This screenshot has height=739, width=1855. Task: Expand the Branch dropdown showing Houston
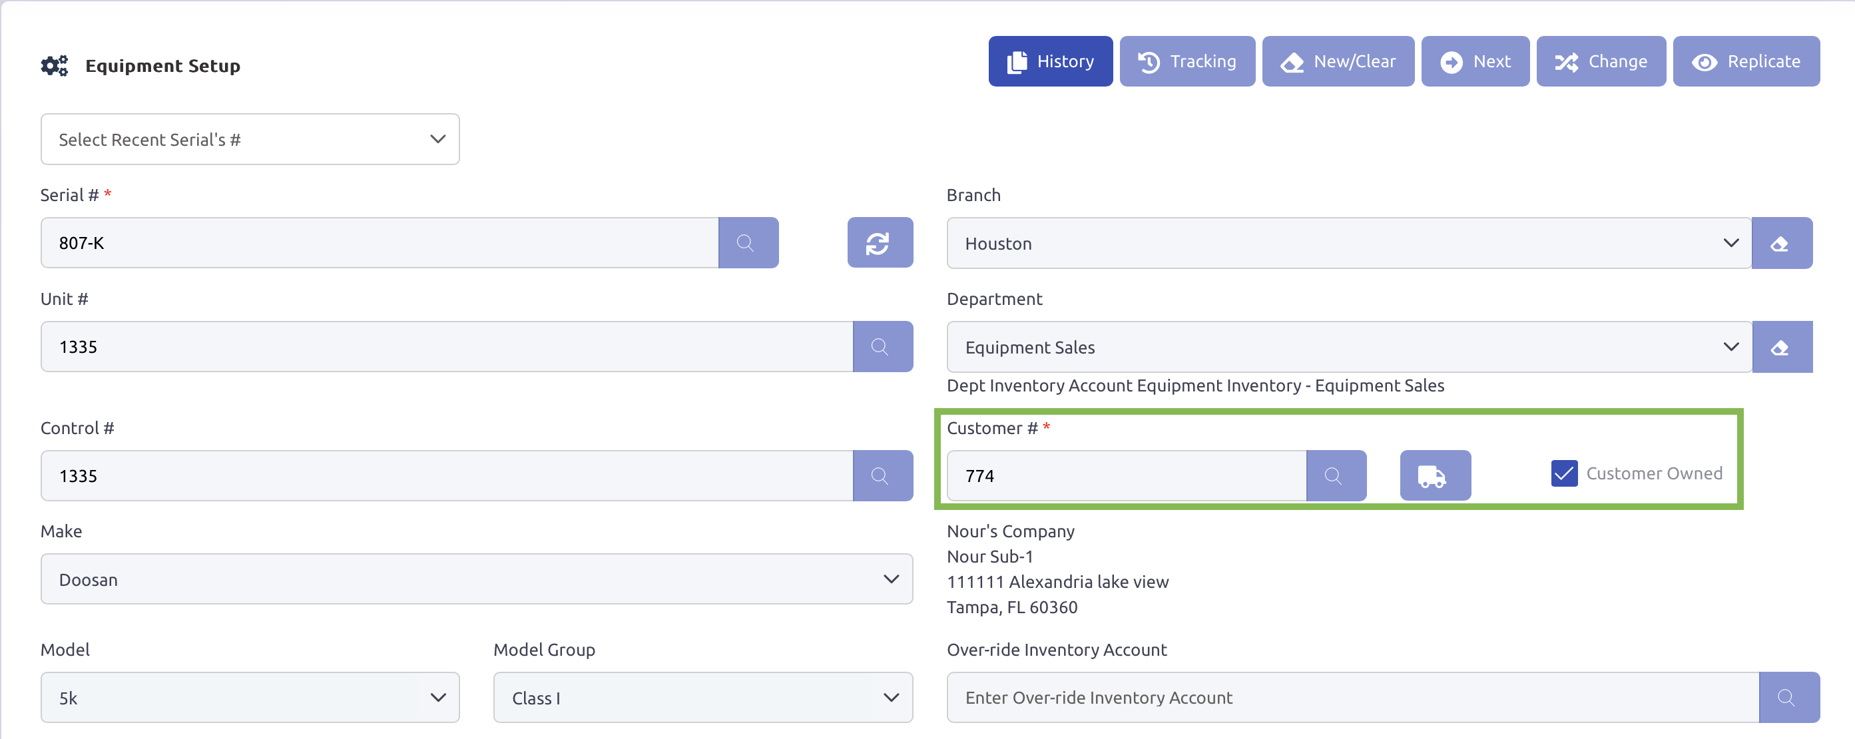click(x=1348, y=244)
